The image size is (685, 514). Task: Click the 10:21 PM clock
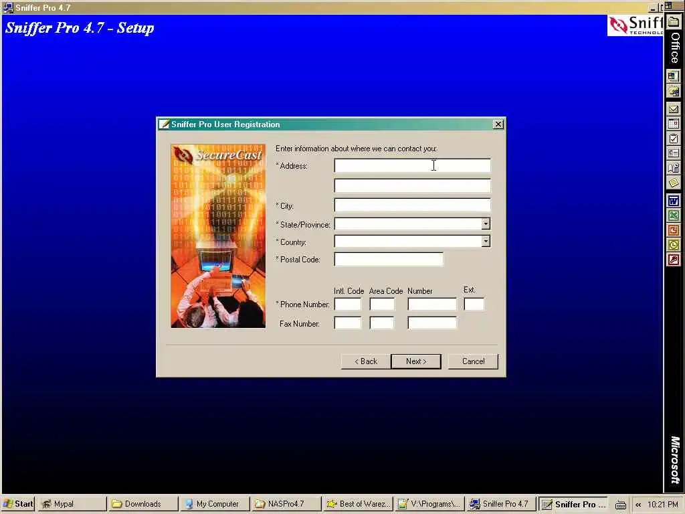pyautogui.click(x=663, y=505)
